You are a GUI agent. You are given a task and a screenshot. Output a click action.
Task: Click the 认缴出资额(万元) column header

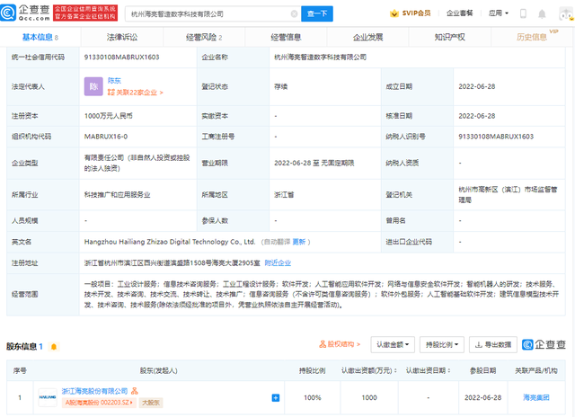coord(369,371)
